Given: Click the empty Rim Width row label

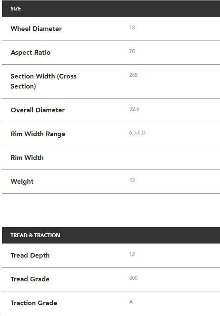Looking at the screenshot, I should (27, 158).
